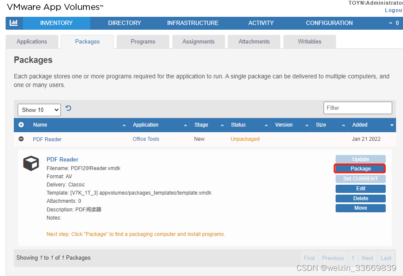
Task: Open the DIRECTORY menu
Action: [x=124, y=23]
